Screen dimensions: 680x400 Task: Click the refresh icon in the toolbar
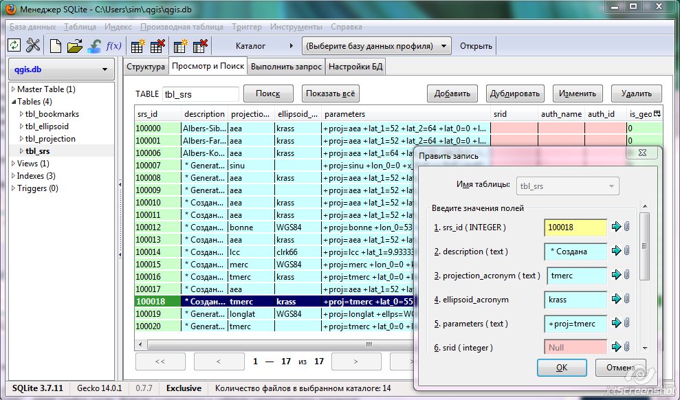click(x=14, y=45)
